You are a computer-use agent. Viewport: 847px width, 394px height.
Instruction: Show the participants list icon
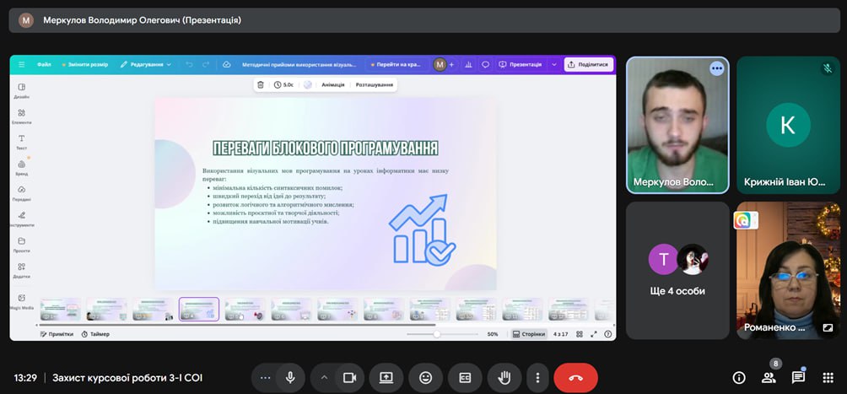769,378
